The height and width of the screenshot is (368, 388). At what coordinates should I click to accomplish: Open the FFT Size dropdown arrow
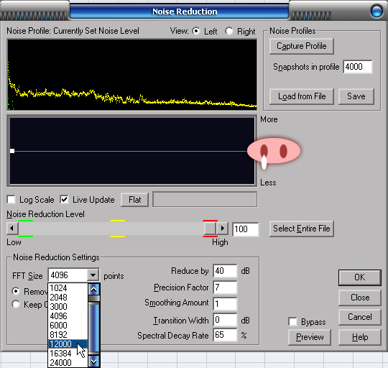[93, 275]
